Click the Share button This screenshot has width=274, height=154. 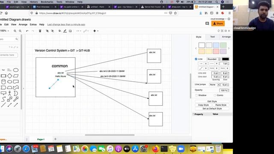(x=218, y=24)
